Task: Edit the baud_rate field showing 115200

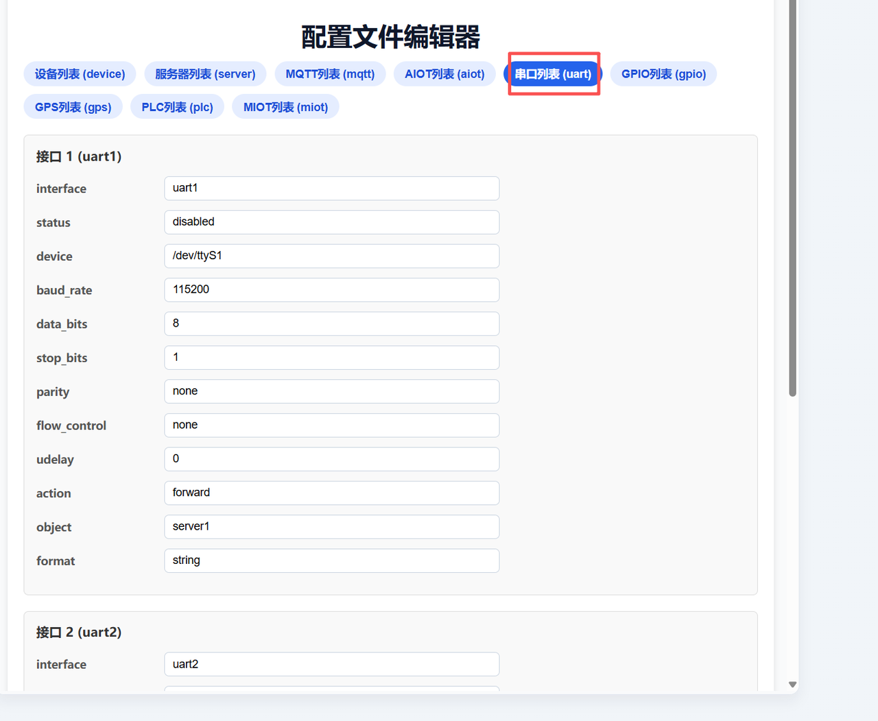Action: tap(331, 289)
